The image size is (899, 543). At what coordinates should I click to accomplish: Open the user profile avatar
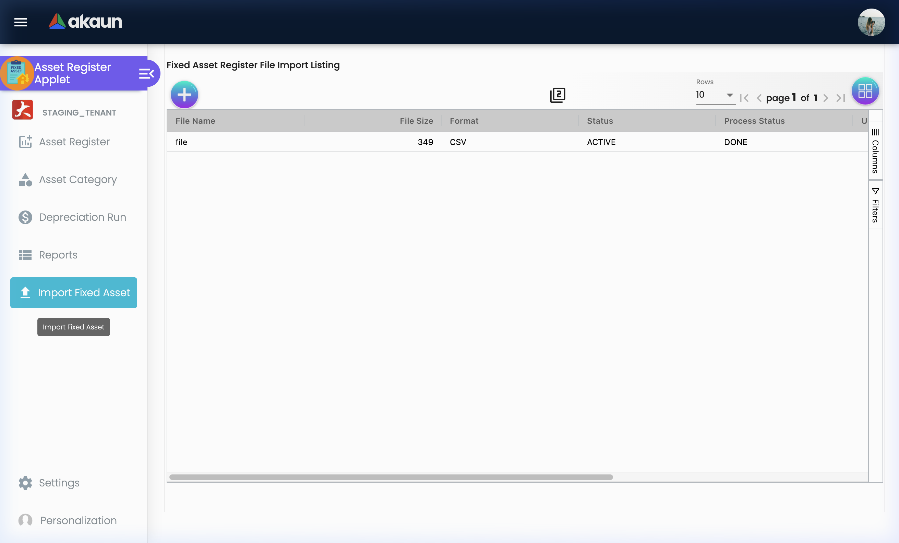point(872,22)
